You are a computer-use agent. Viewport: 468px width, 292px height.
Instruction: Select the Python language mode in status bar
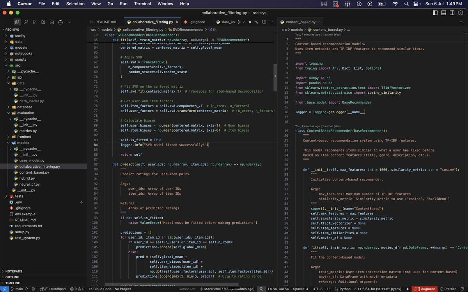coord(345,289)
